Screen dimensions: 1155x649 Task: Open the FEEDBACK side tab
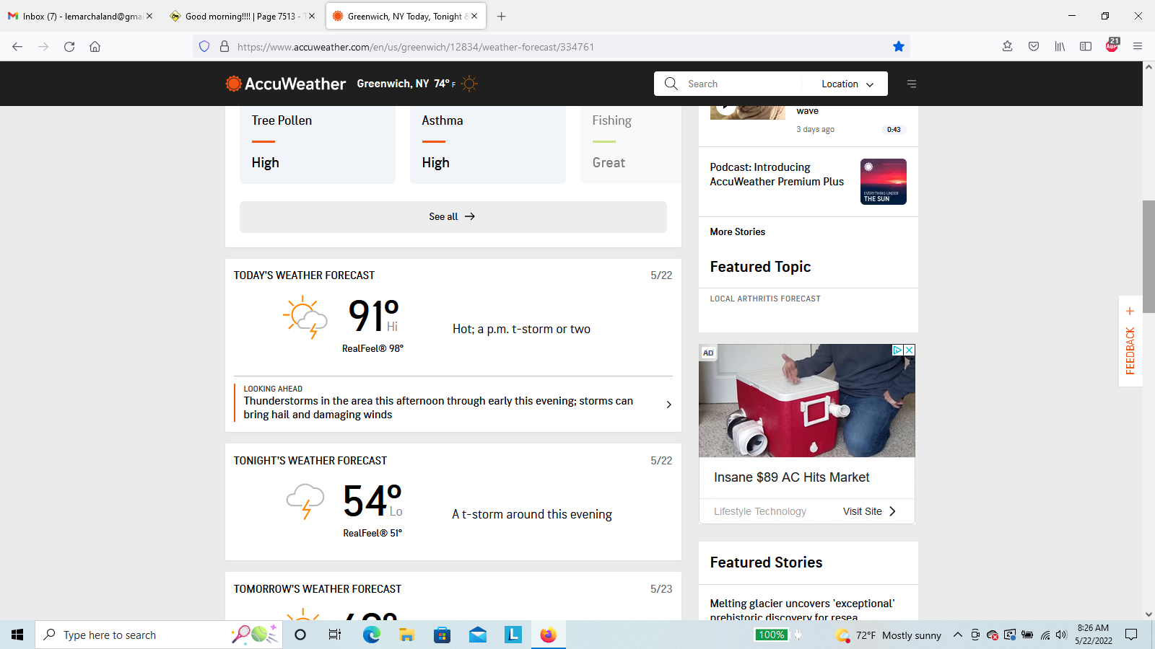click(x=1130, y=350)
